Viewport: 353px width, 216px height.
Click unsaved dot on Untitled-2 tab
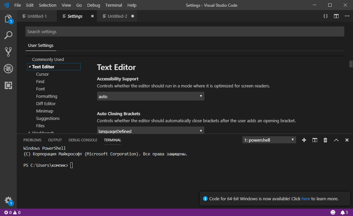click(x=133, y=16)
